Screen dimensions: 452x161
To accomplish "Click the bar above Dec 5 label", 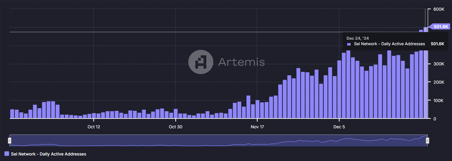I will 339,89.
